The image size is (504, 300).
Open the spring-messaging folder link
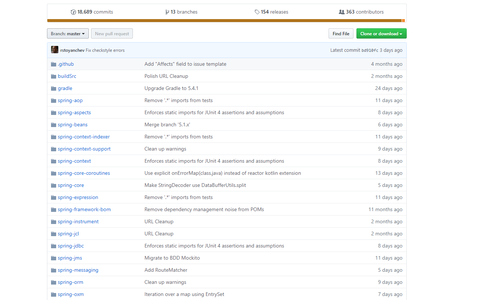click(x=78, y=270)
